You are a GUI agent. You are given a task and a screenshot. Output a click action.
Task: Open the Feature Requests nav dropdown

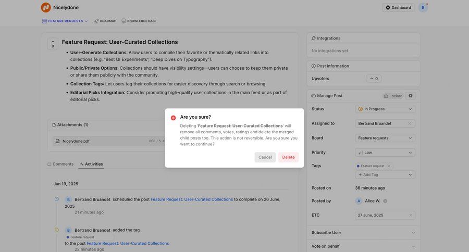click(x=65, y=21)
